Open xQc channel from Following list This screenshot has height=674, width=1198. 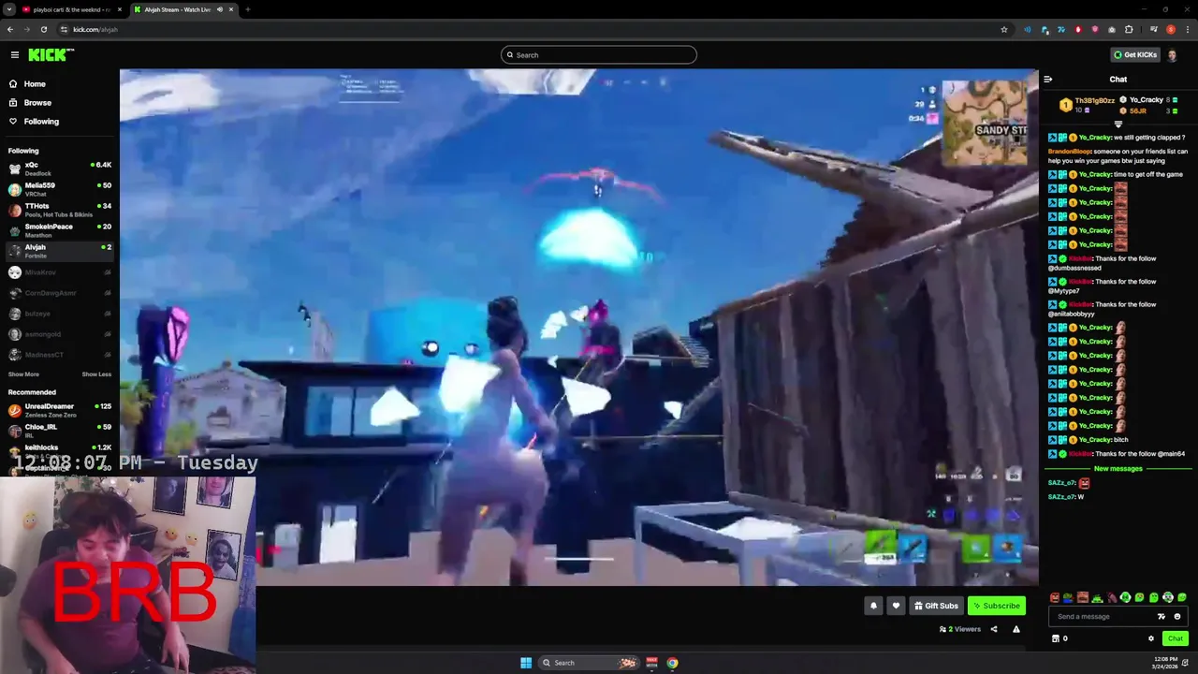pos(60,168)
